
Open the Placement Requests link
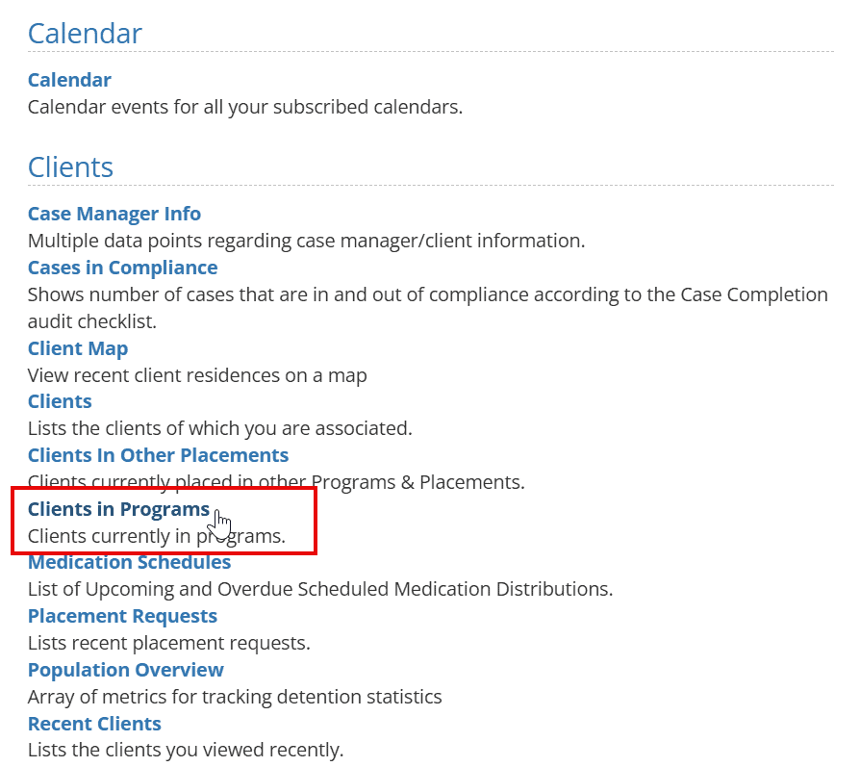click(122, 616)
